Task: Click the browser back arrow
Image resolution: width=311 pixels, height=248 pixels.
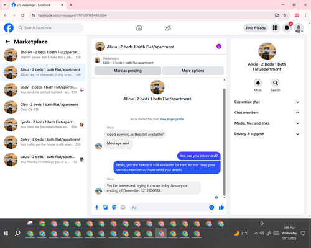Action: tap(6, 15)
